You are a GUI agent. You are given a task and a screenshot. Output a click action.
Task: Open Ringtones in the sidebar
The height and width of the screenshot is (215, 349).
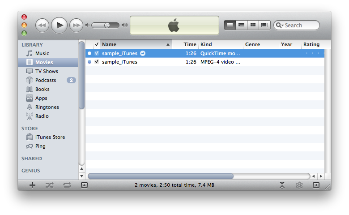[48, 107]
